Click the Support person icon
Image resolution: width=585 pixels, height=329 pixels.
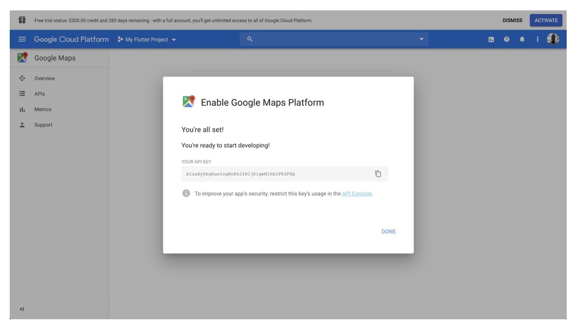coord(22,125)
